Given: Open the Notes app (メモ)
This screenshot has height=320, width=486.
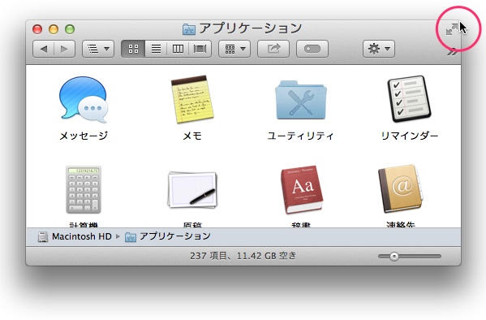Looking at the screenshot, I should [192, 99].
